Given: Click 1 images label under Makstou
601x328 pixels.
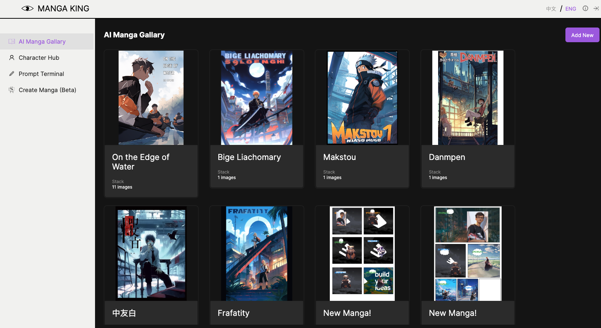Looking at the screenshot, I should click(332, 178).
